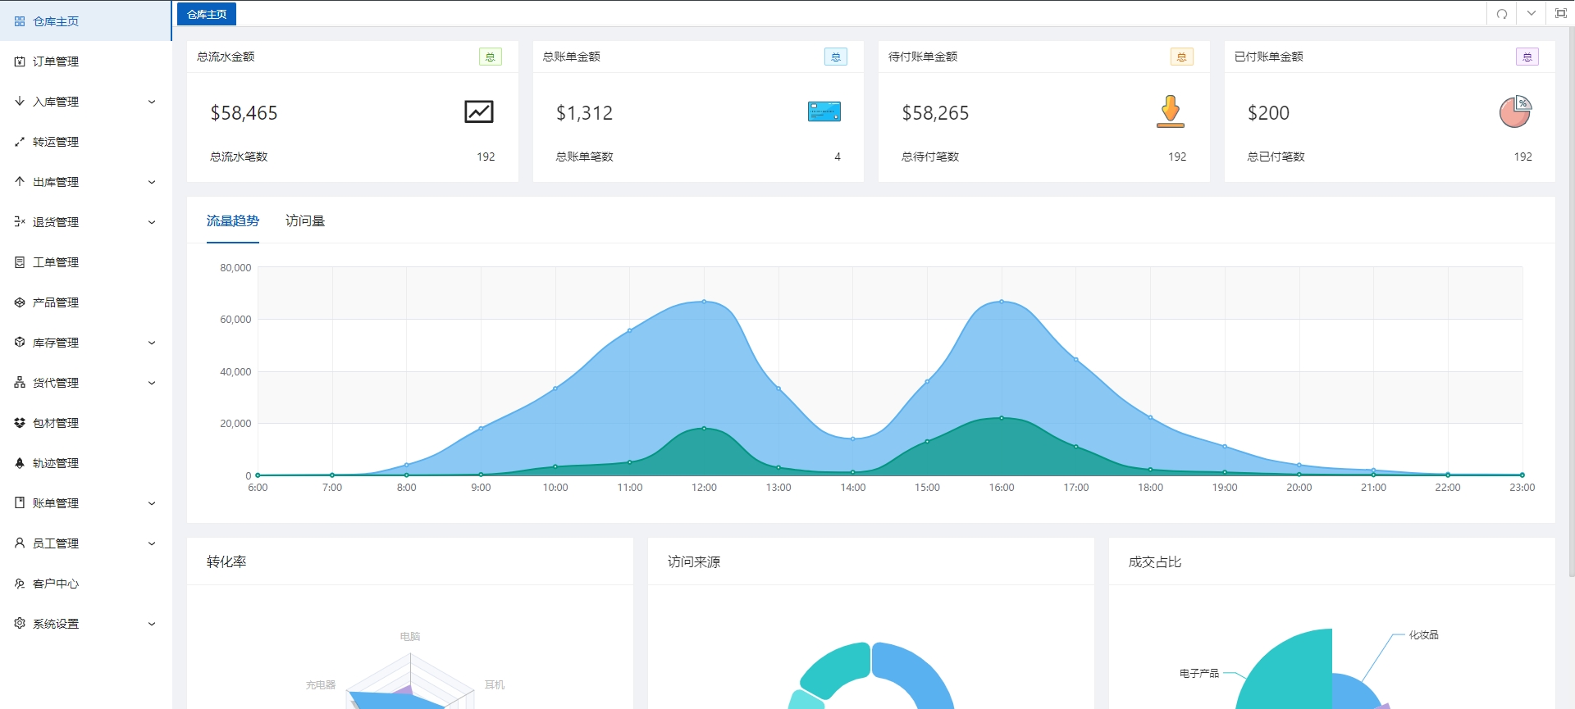Click the purple 总 badge on 已付账单金额

click(x=1527, y=57)
